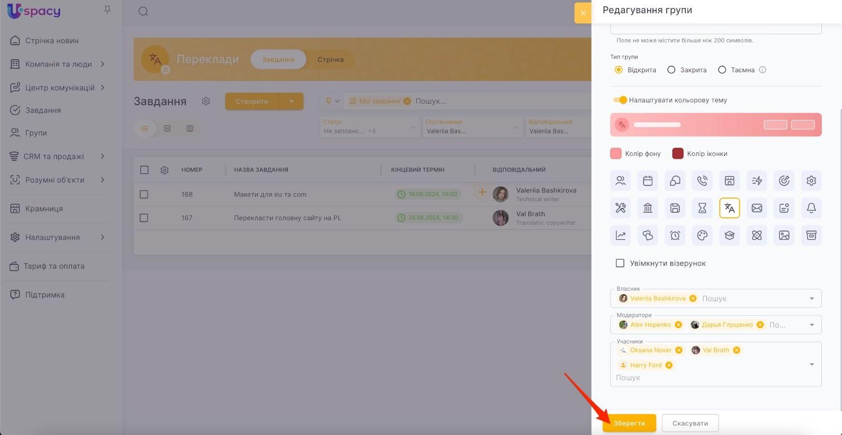
Task: Choose the chat bubbles group icon
Action: point(675,181)
